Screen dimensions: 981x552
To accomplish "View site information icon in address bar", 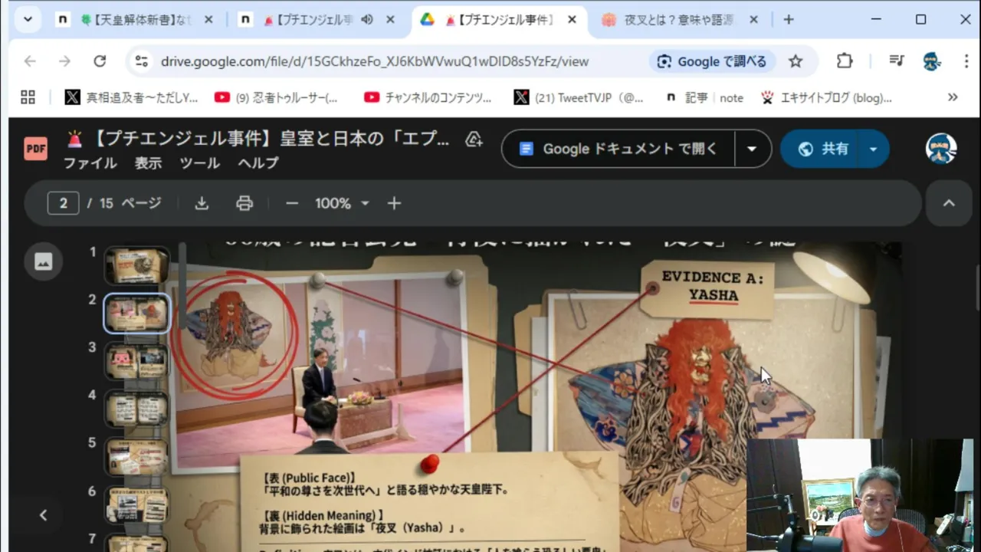I will point(141,61).
